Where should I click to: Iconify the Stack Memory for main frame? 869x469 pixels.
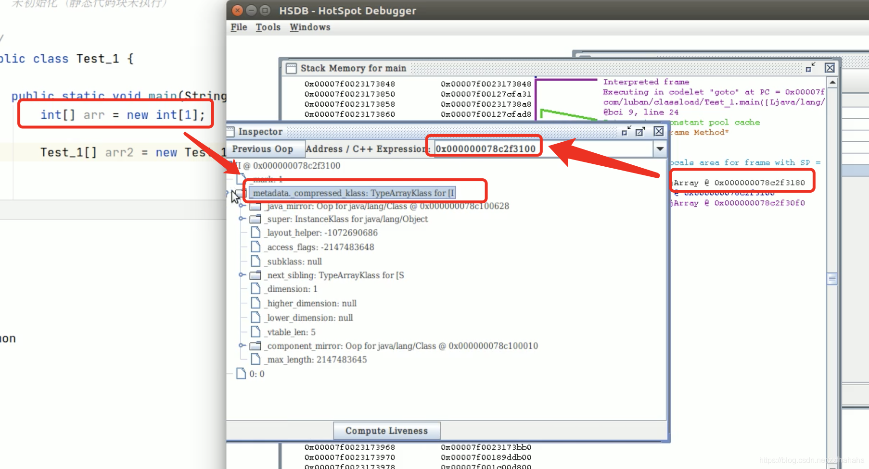(x=811, y=68)
